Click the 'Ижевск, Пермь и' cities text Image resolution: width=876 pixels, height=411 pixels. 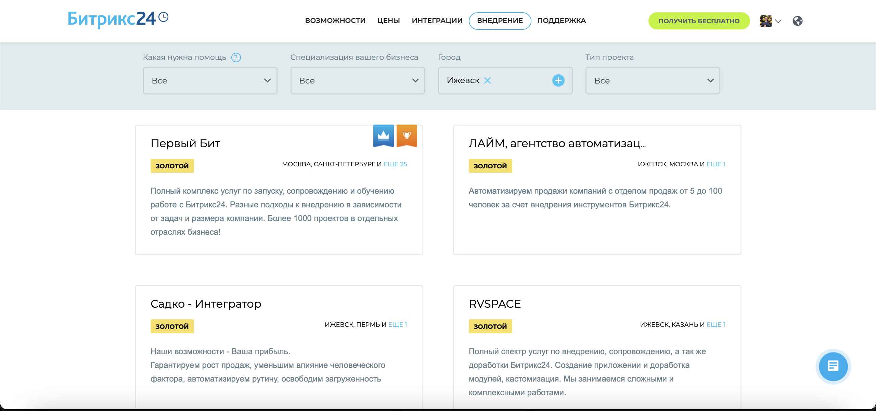(x=356, y=324)
